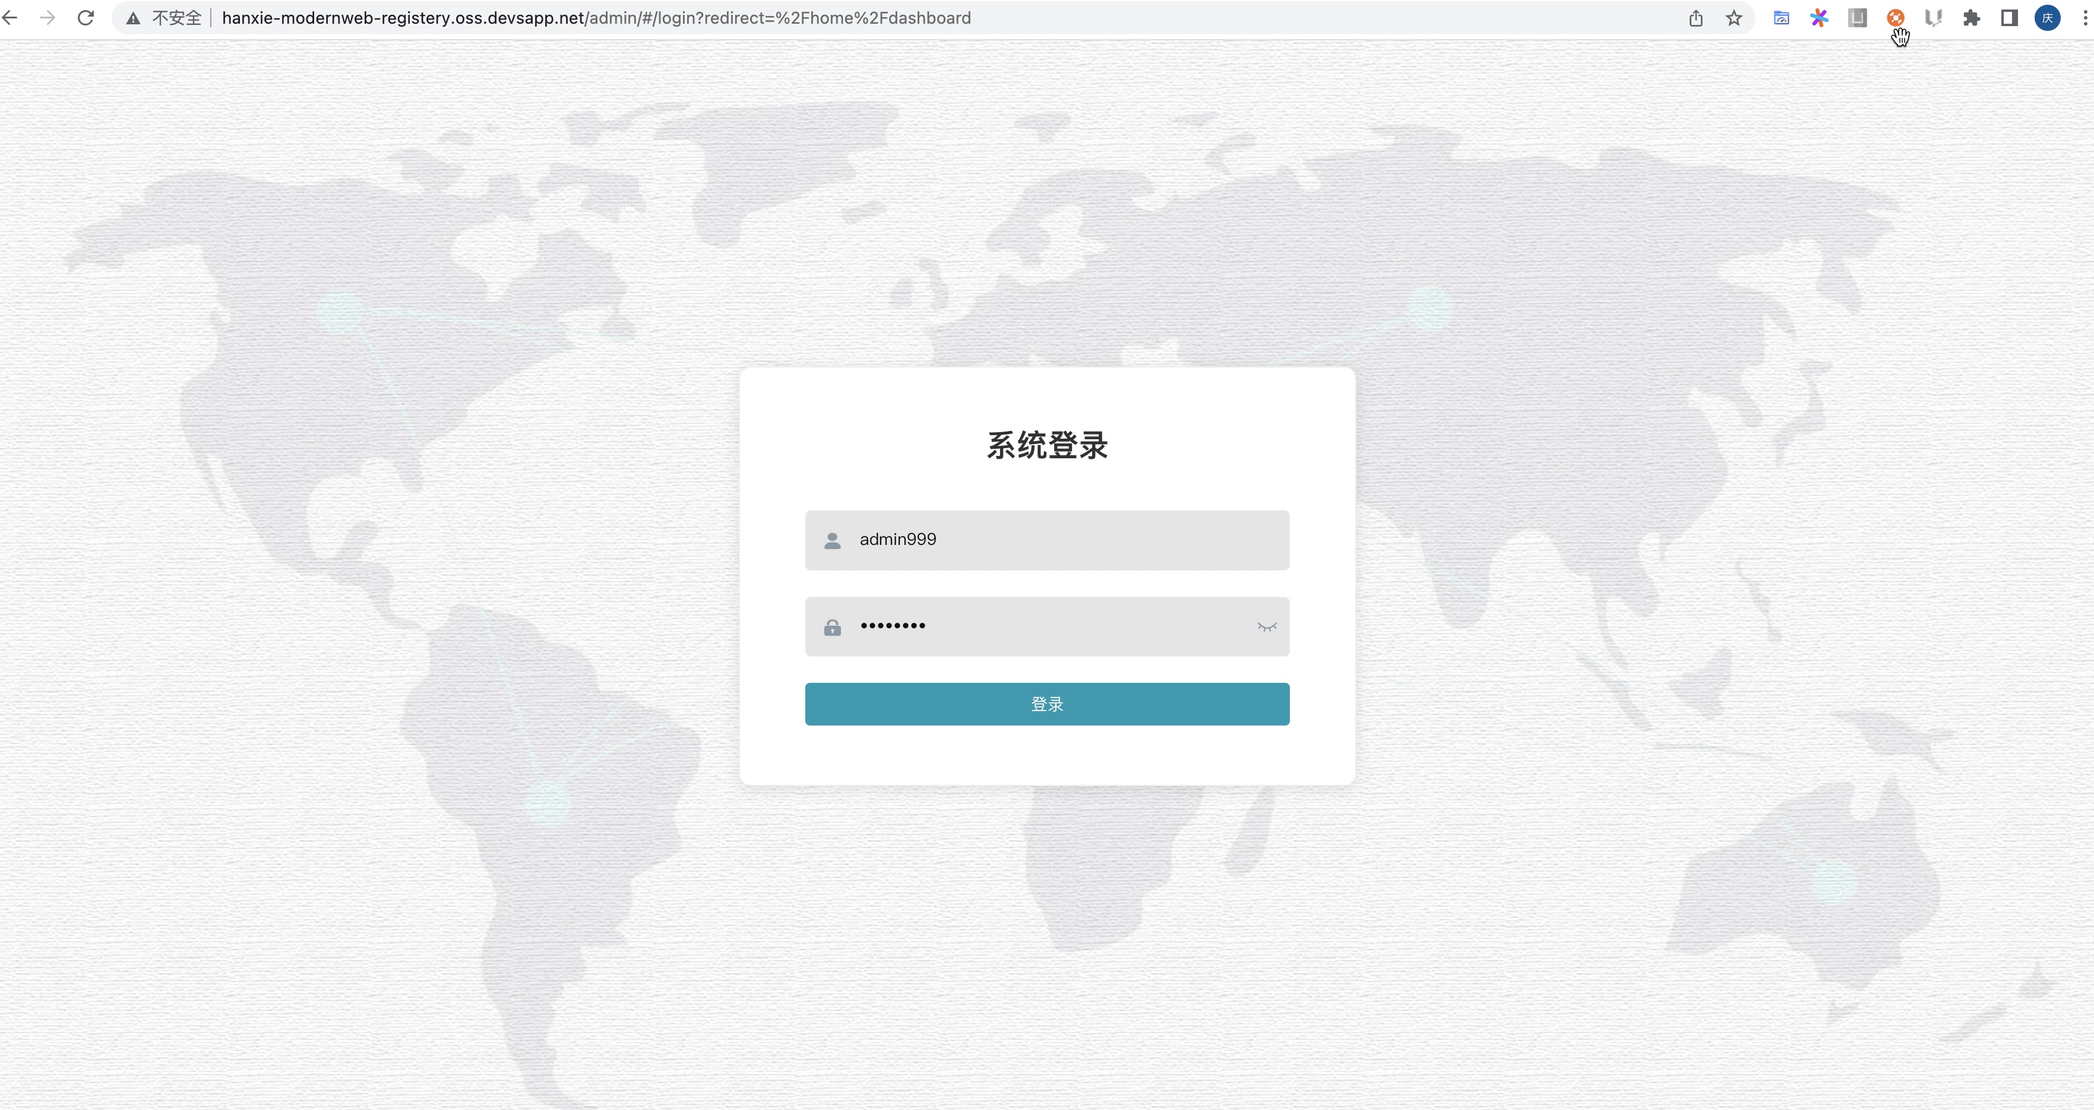Reload the login page
This screenshot has width=2094, height=1110.
click(x=86, y=18)
